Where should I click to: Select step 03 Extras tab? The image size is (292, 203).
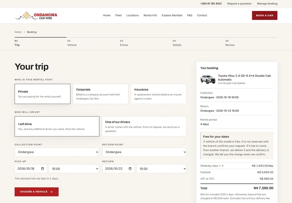(146, 43)
